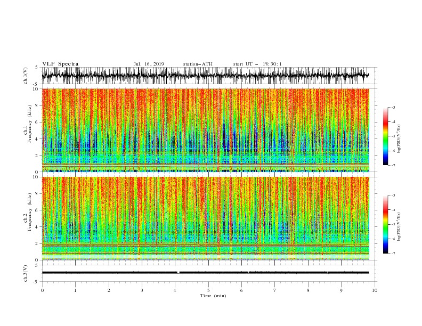The height and width of the screenshot is (326, 422).
Task: Click the ch.3 black waveform trace
Action: tap(205, 273)
